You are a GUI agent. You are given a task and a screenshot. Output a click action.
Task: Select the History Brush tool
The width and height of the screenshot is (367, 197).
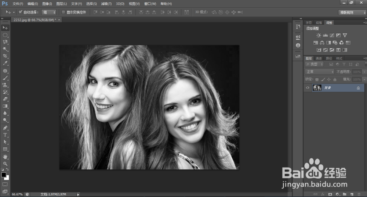pos(5,92)
